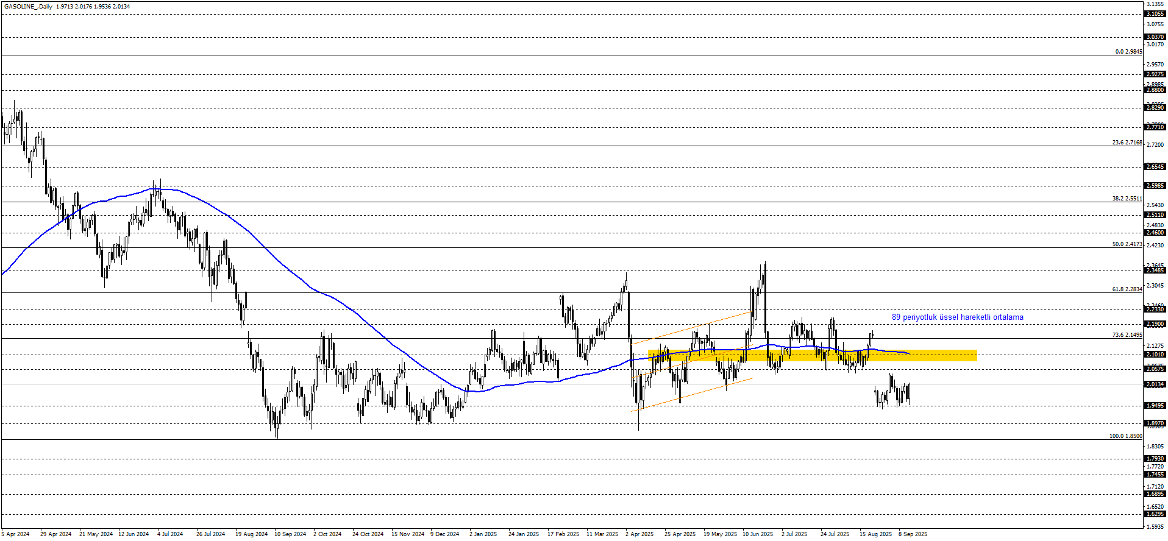
Task: Click the 2.8800 price level tag
Action: tap(1155, 90)
